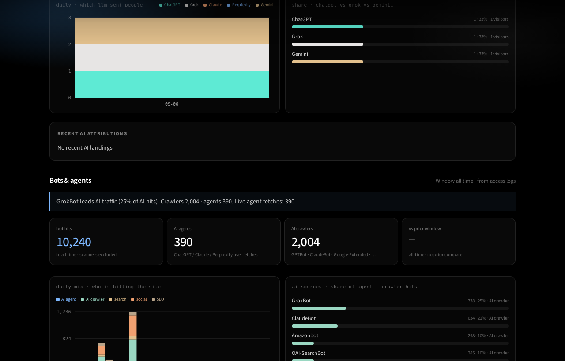Click the 09-06 date axis label
This screenshot has height=361, width=565.
point(172,104)
